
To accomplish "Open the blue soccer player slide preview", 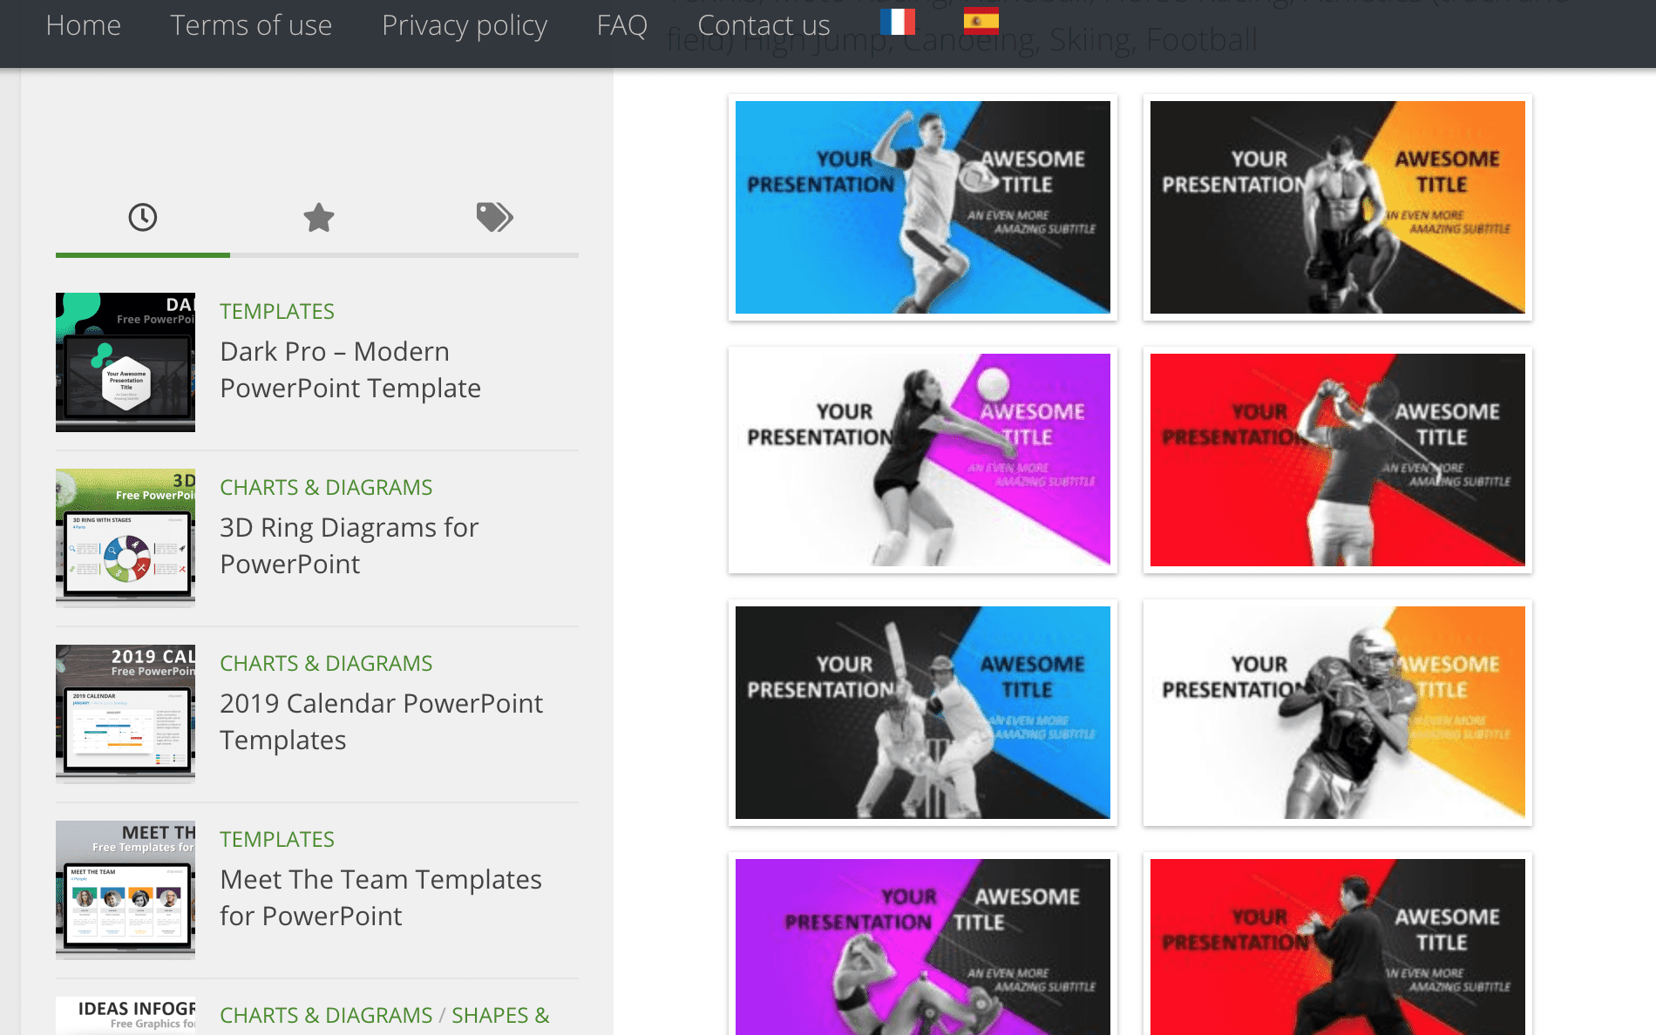I will pyautogui.click(x=924, y=207).
